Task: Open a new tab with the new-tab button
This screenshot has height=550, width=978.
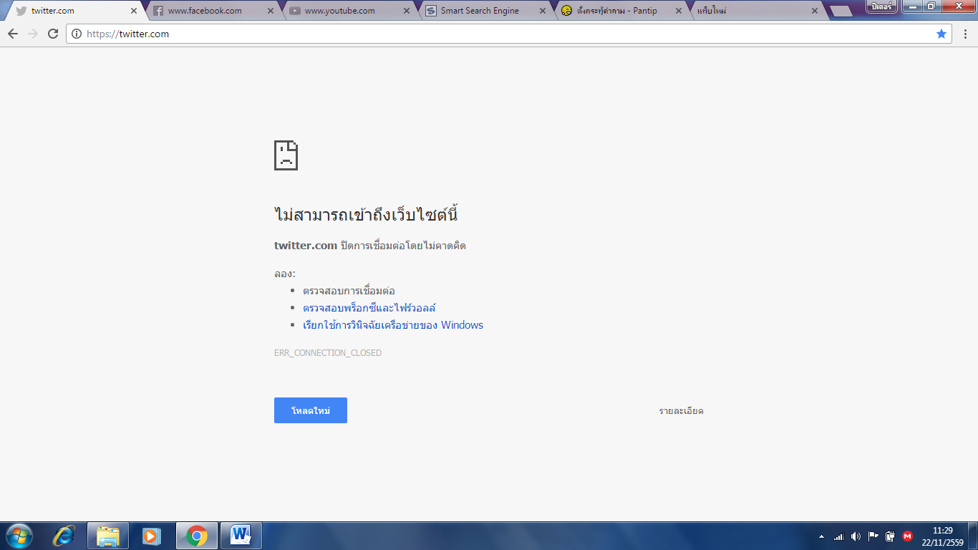Action: point(841,11)
